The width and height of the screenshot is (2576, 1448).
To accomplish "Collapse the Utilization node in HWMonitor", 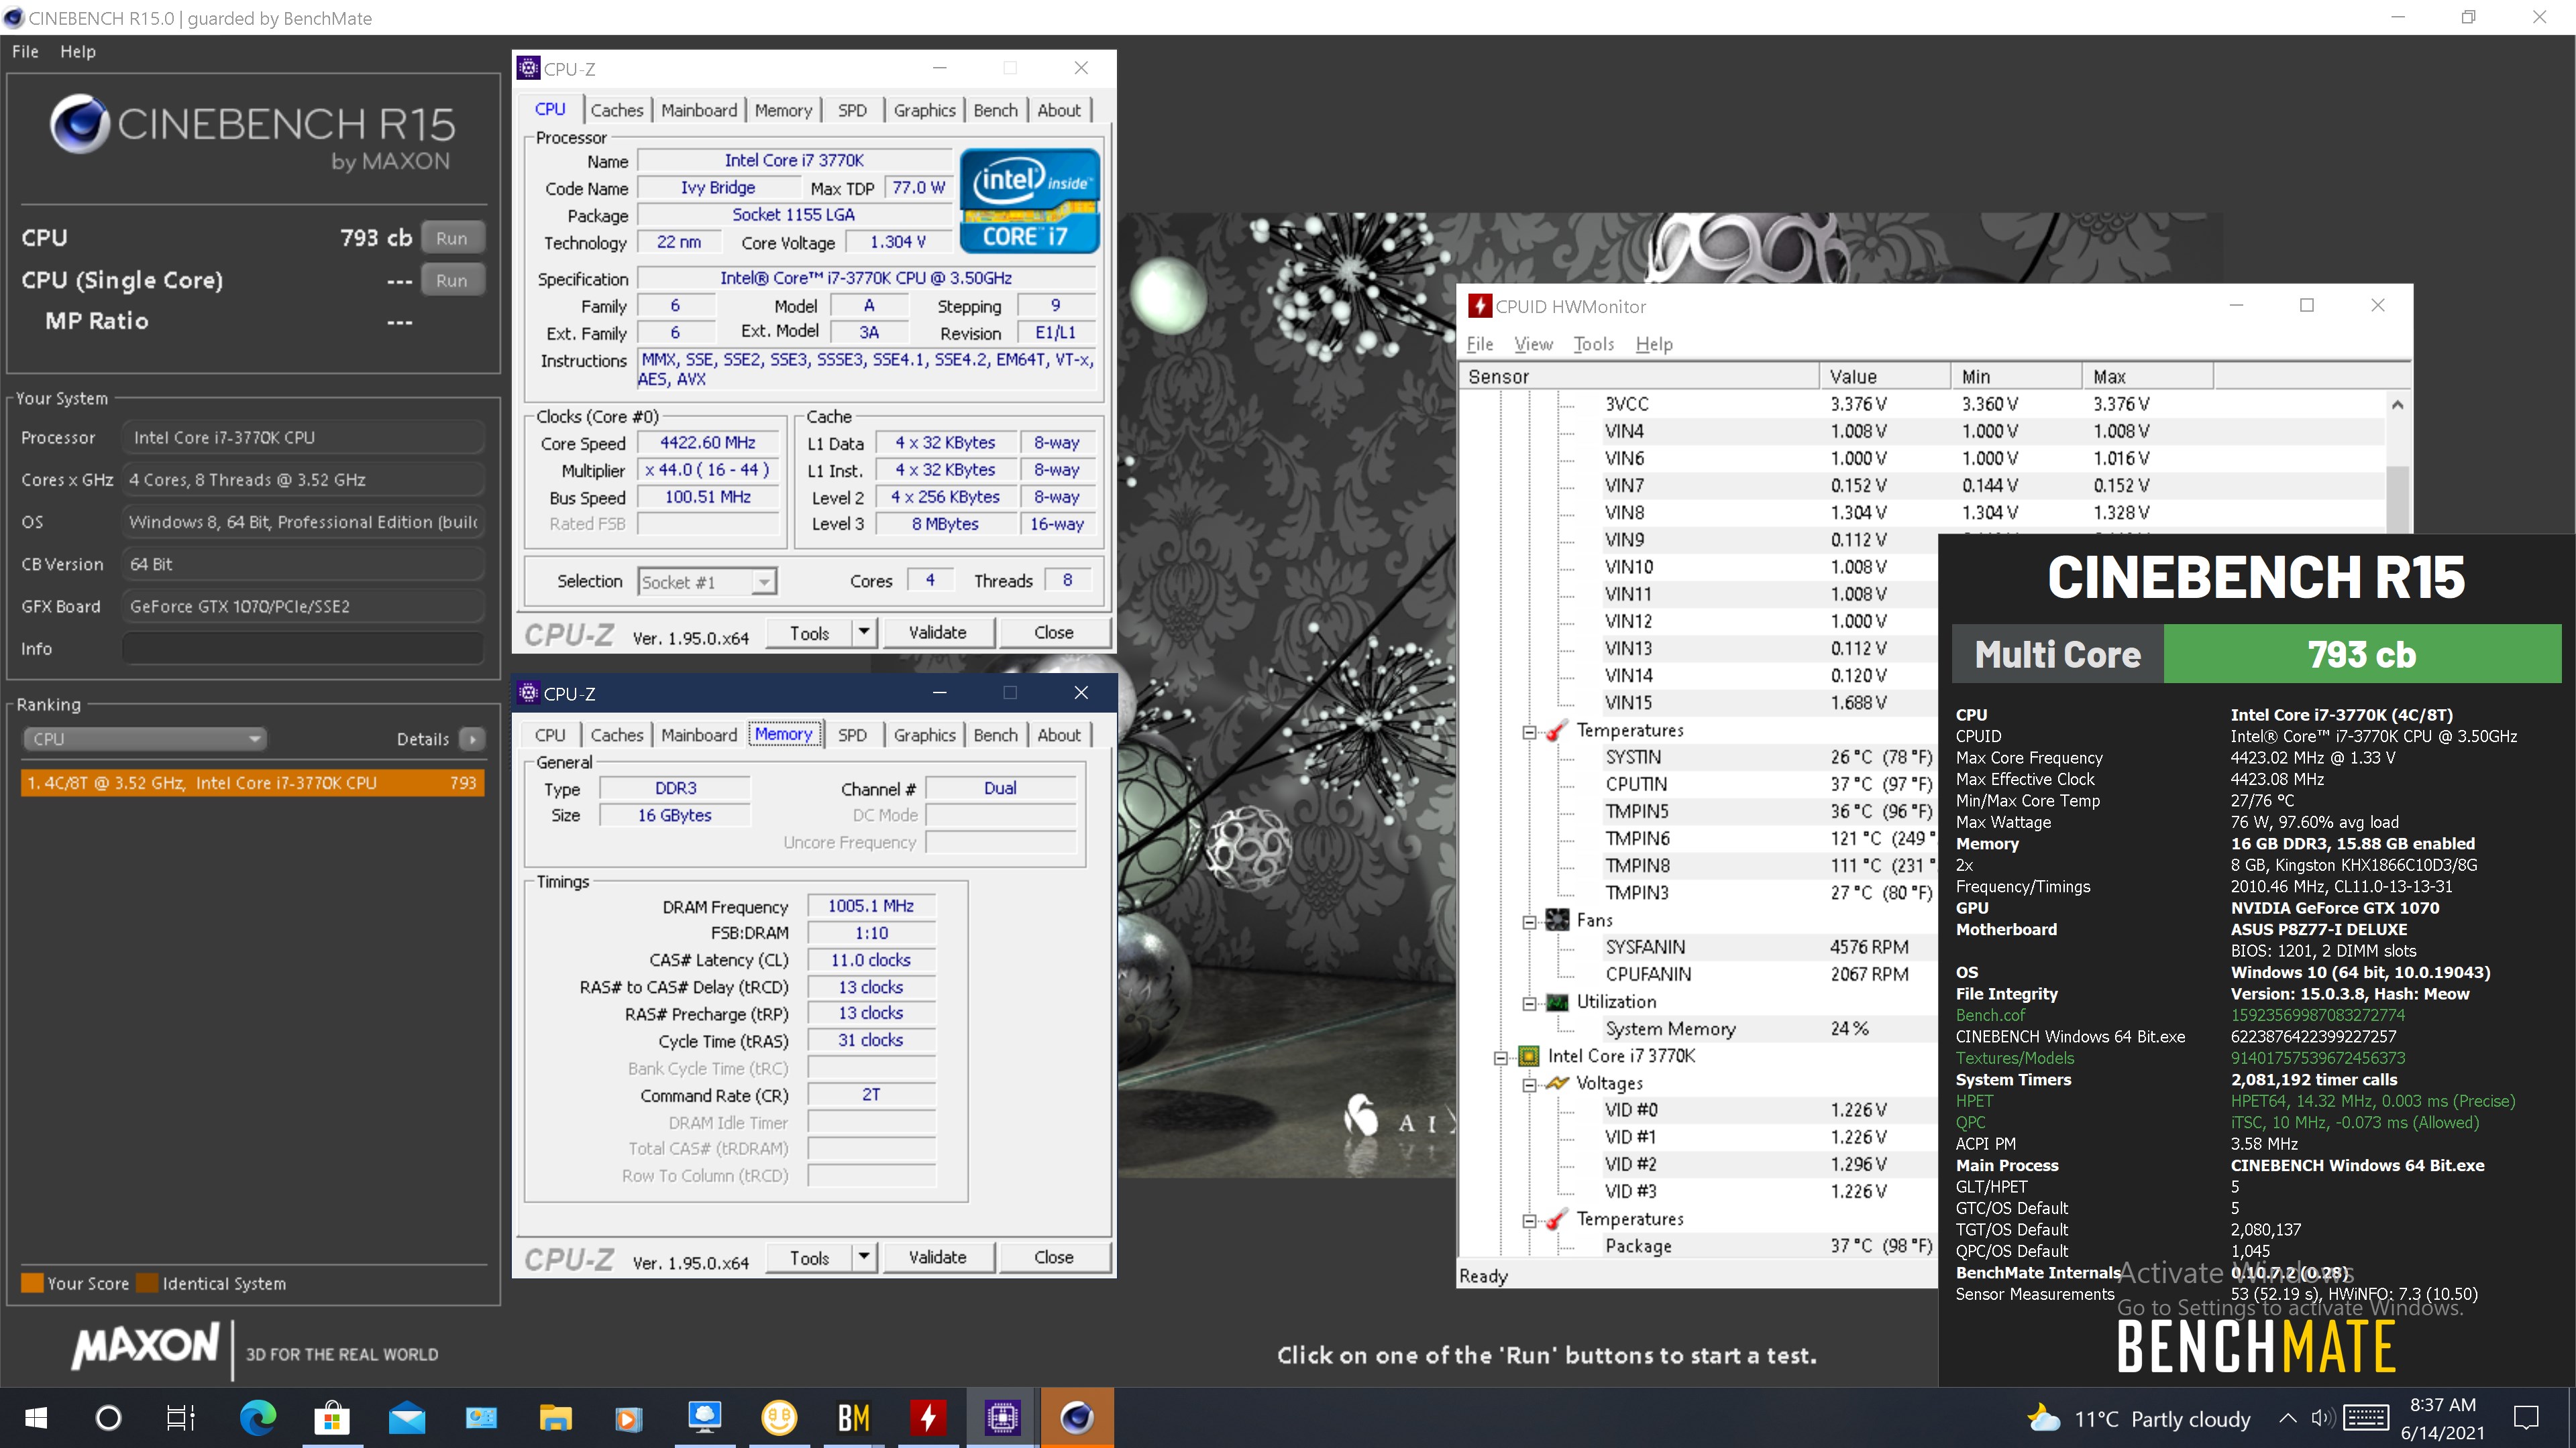I will tap(1529, 1004).
